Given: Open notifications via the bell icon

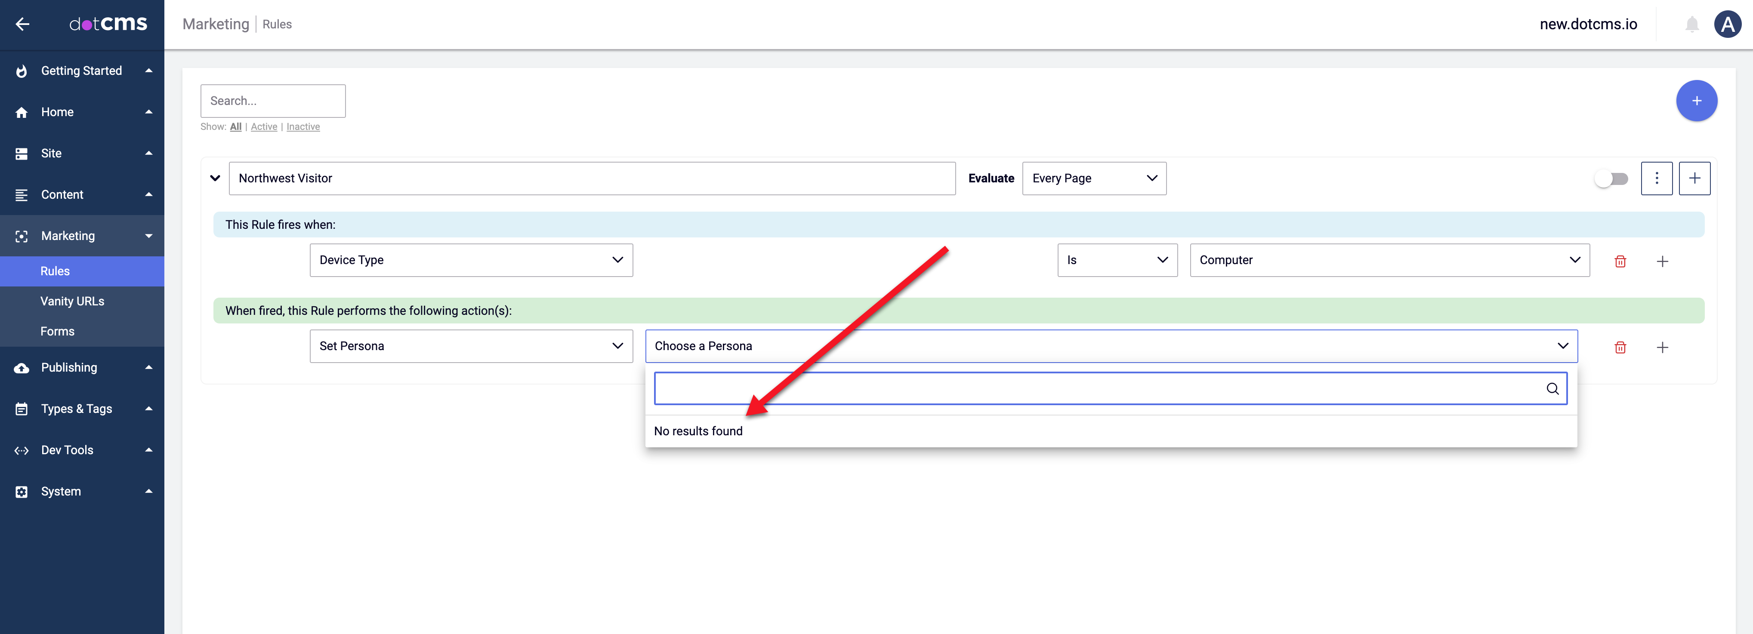Looking at the screenshot, I should tap(1692, 24).
